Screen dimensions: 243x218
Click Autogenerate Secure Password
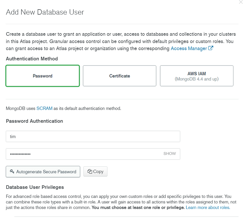[x=43, y=172]
